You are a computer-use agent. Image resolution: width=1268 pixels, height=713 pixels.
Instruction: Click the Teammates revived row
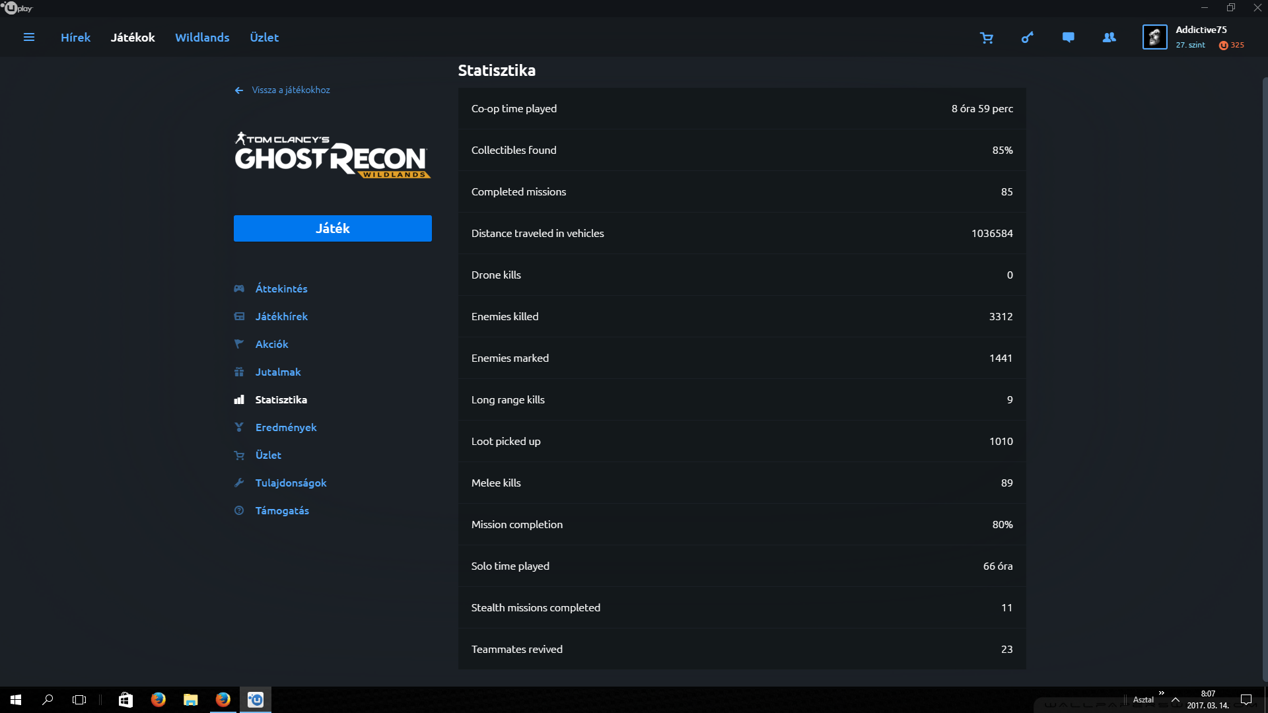[x=742, y=649]
